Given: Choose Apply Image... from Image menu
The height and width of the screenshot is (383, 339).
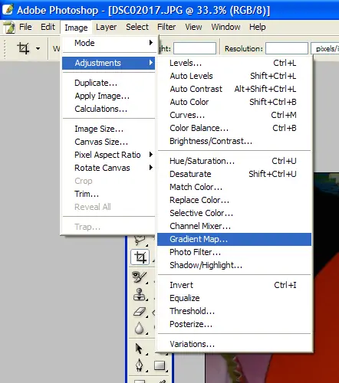Looking at the screenshot, I should (x=109, y=96).
